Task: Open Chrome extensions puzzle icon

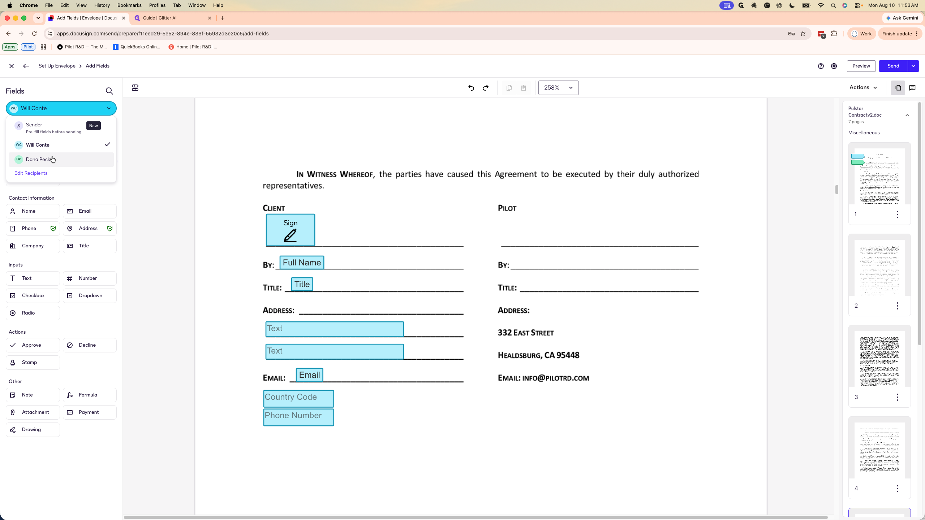Action: coord(834,34)
